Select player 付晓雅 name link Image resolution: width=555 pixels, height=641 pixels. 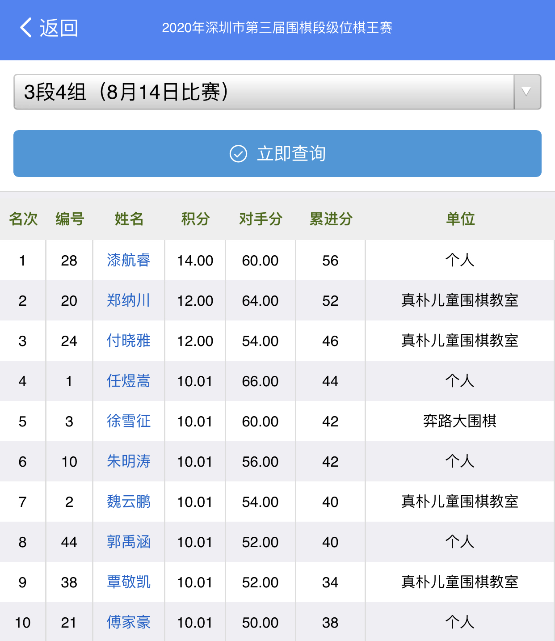(x=129, y=341)
